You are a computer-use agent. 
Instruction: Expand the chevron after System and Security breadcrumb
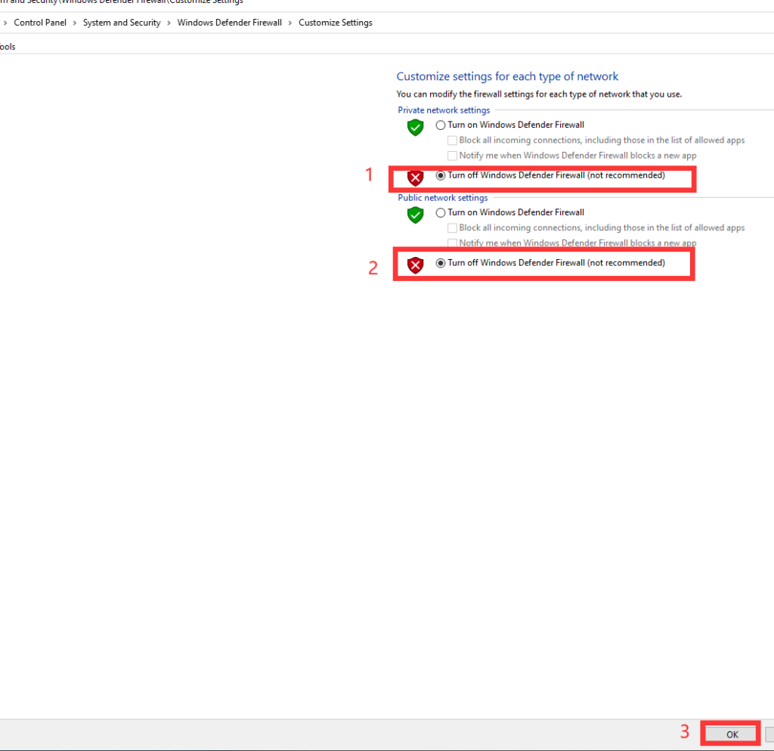click(169, 23)
